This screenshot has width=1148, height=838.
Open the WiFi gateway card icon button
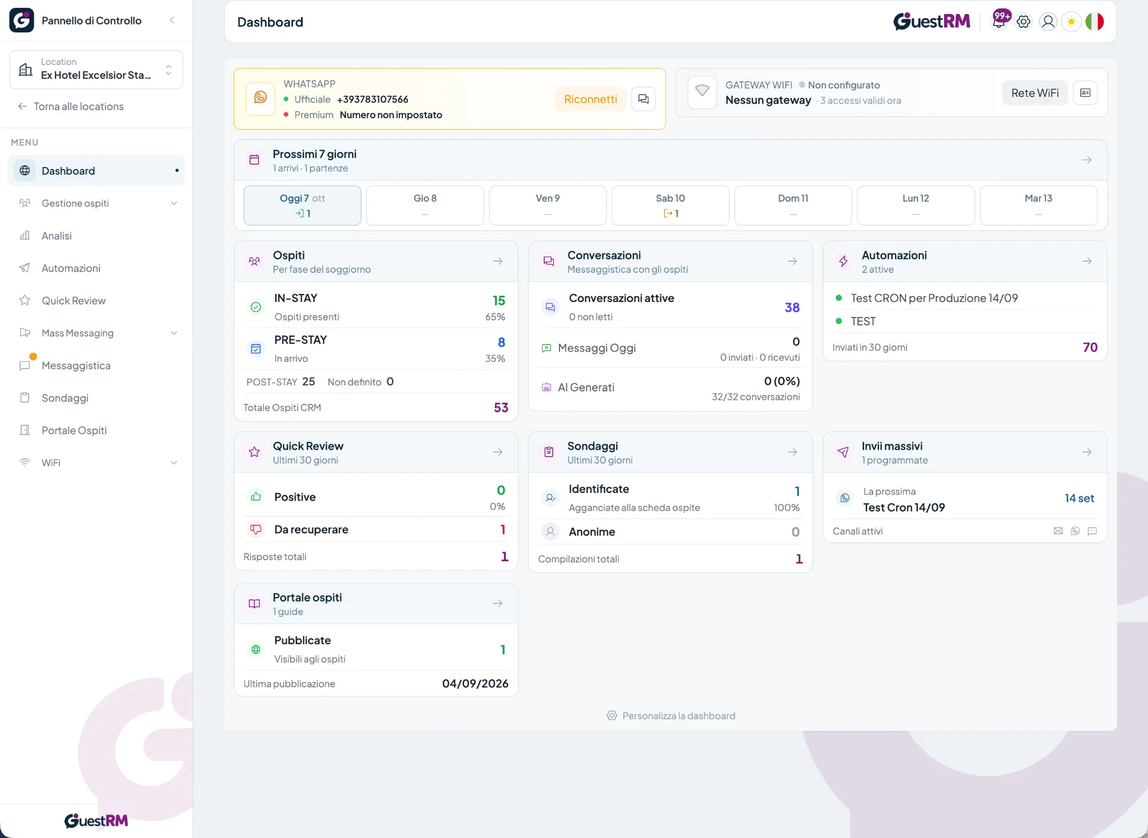(1085, 93)
